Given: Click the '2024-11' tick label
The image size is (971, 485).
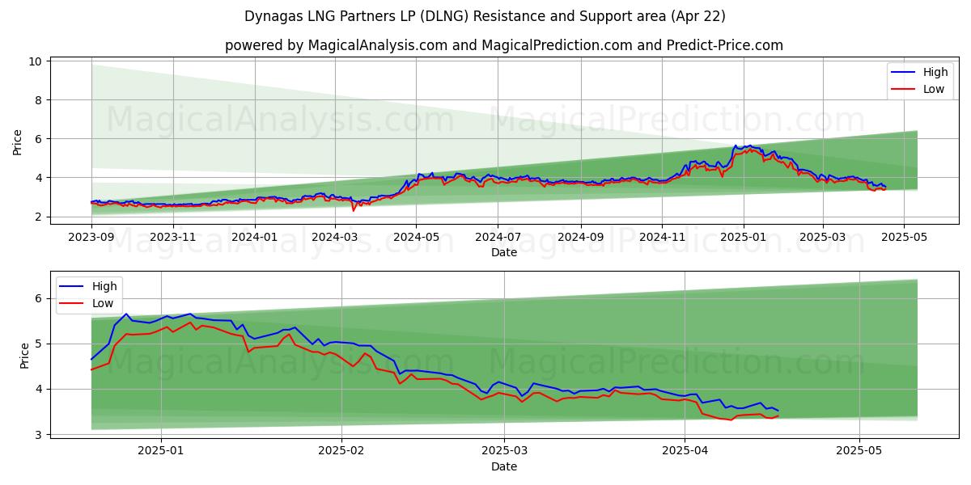Looking at the screenshot, I should pos(663,237).
